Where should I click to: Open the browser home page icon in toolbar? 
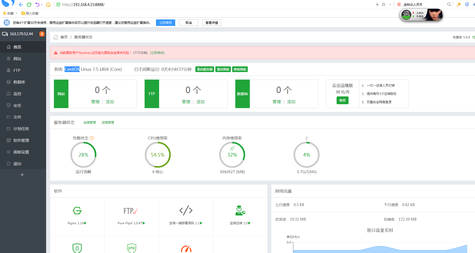coord(48,5)
